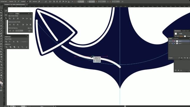Click the X coordinate field in control bar

pos(81,1)
